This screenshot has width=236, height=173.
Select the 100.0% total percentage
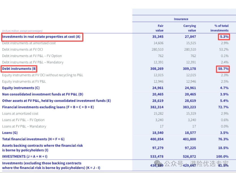point(222,157)
